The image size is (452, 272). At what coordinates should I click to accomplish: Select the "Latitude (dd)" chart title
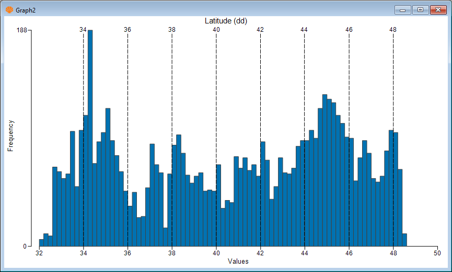(x=226, y=21)
